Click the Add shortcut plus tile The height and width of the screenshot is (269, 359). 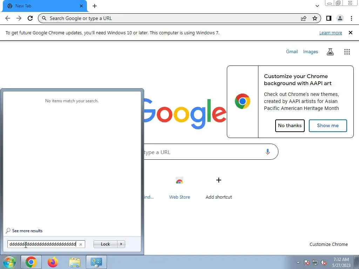coord(219,188)
